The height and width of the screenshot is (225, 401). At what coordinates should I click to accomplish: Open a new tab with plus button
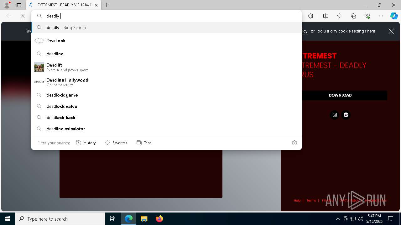tap(107, 5)
